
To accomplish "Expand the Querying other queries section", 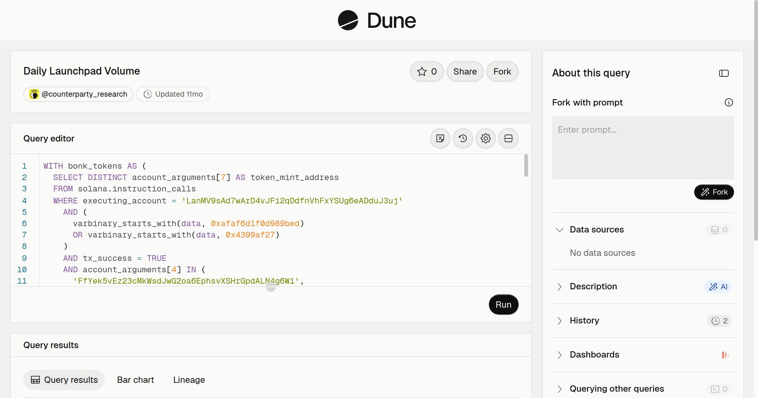I will (x=559, y=389).
